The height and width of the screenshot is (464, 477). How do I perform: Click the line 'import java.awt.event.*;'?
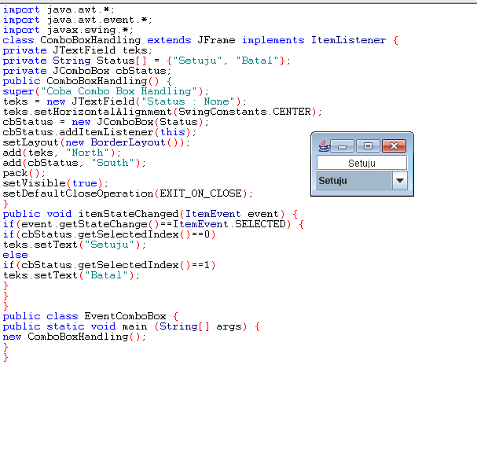[x=78, y=20]
